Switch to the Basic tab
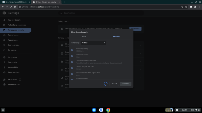 tap(84, 37)
